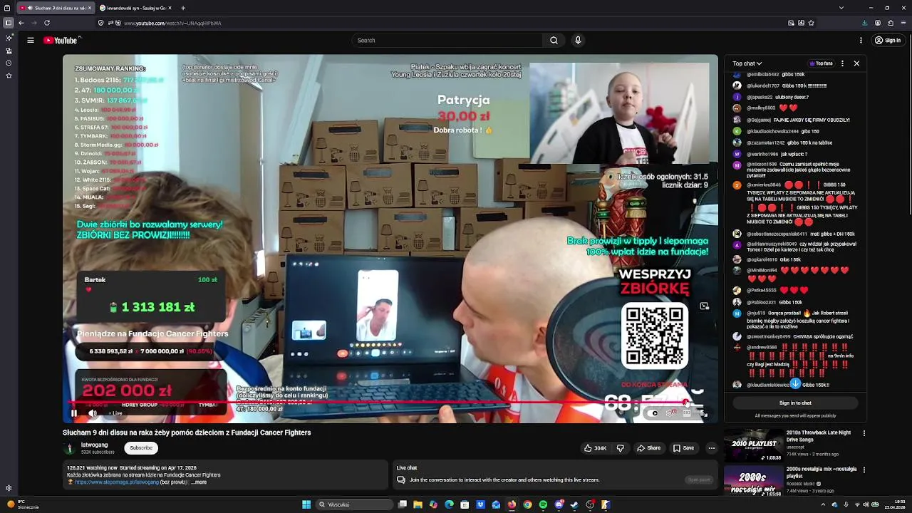Open browser application hamburger menu
The width and height of the screenshot is (912, 513).
[x=903, y=23]
